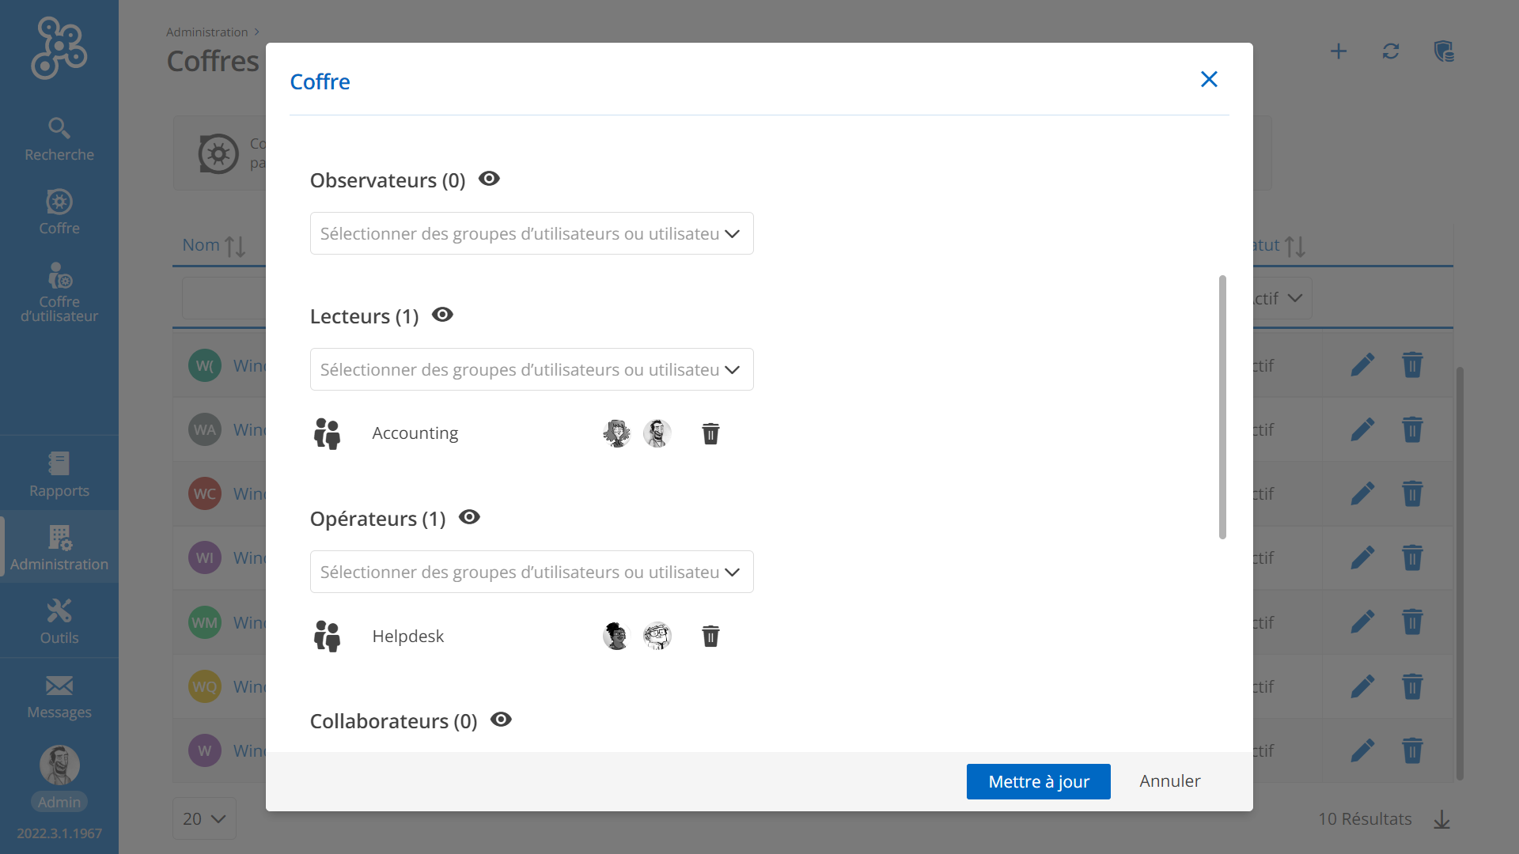Viewport: 1519px width, 854px height.
Task: Click the Mettre à jour button
Action: 1038,781
